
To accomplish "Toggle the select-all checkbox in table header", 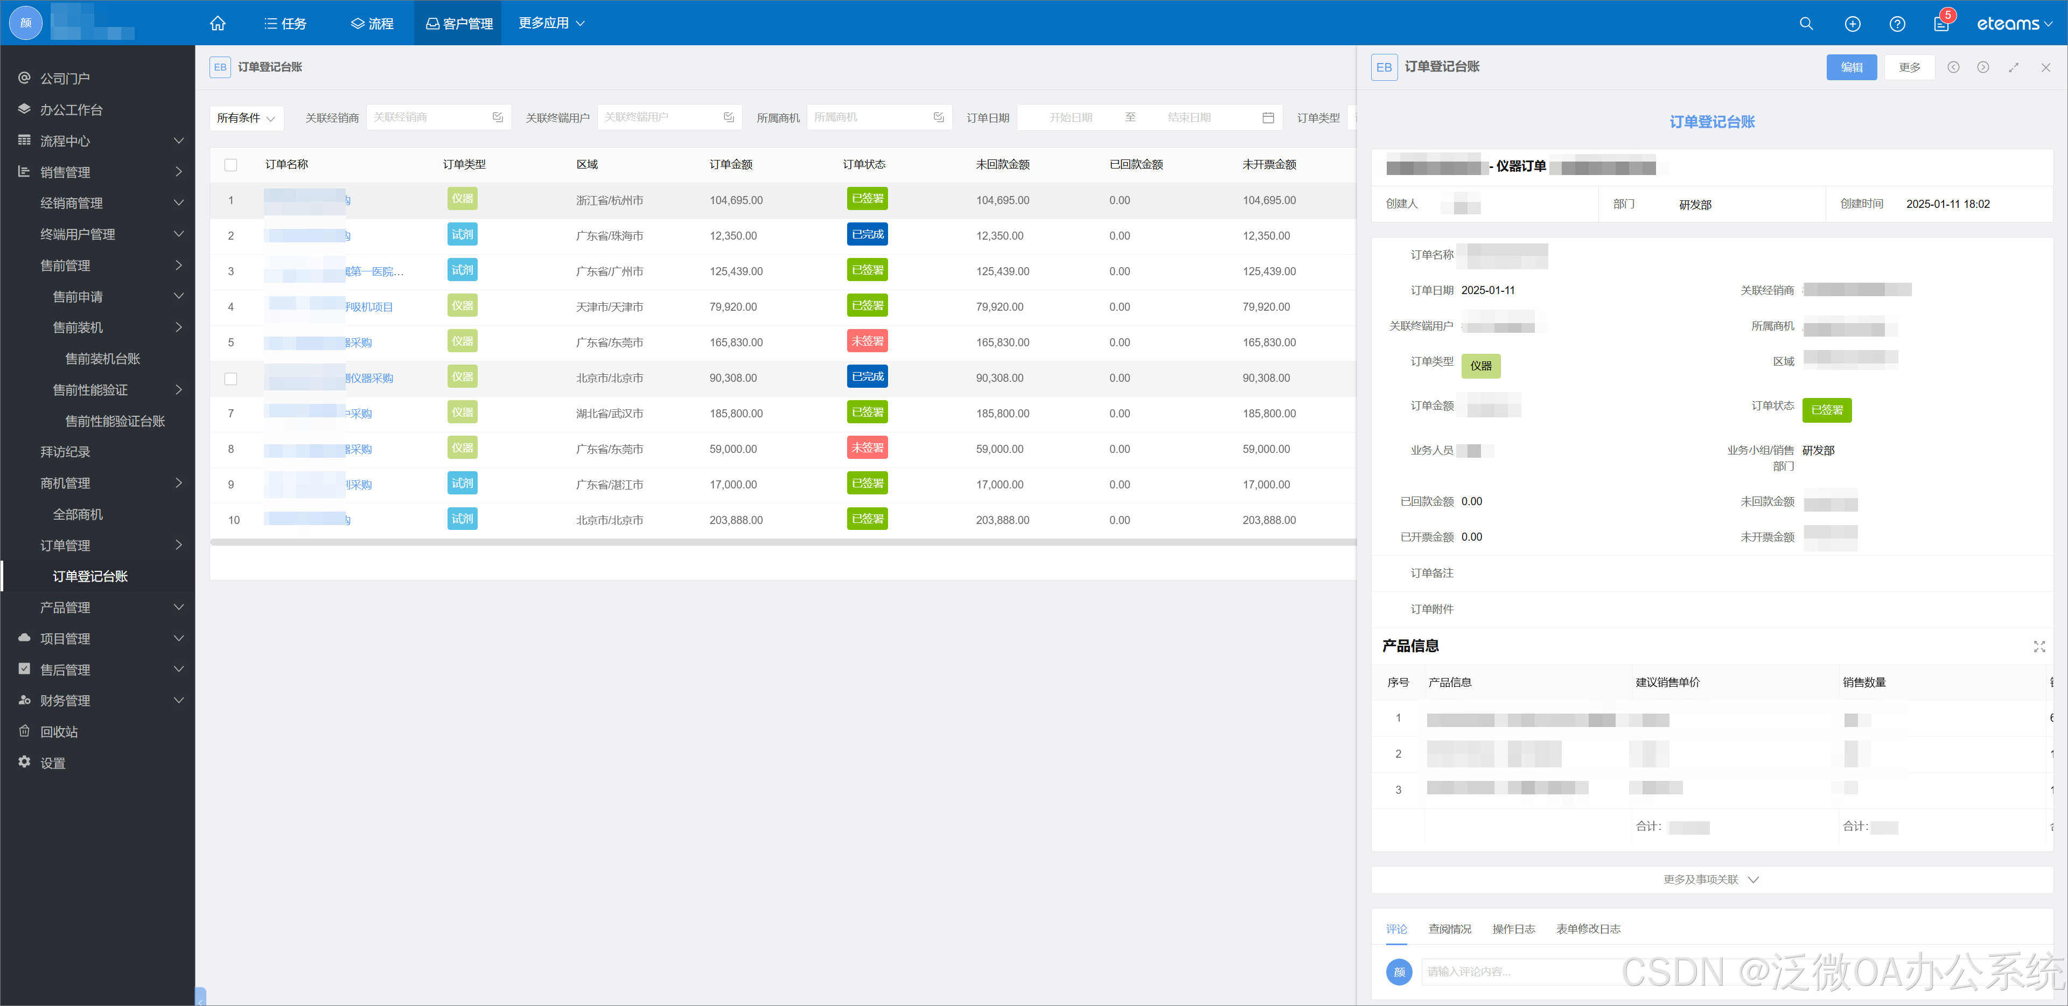I will pyautogui.click(x=231, y=165).
